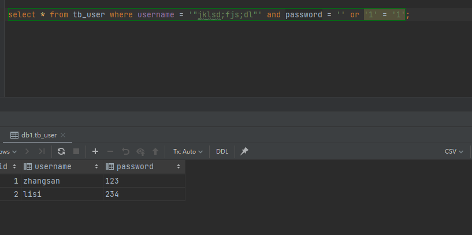Close the db1.tb_user tab
472x235 pixels.
pos(62,135)
